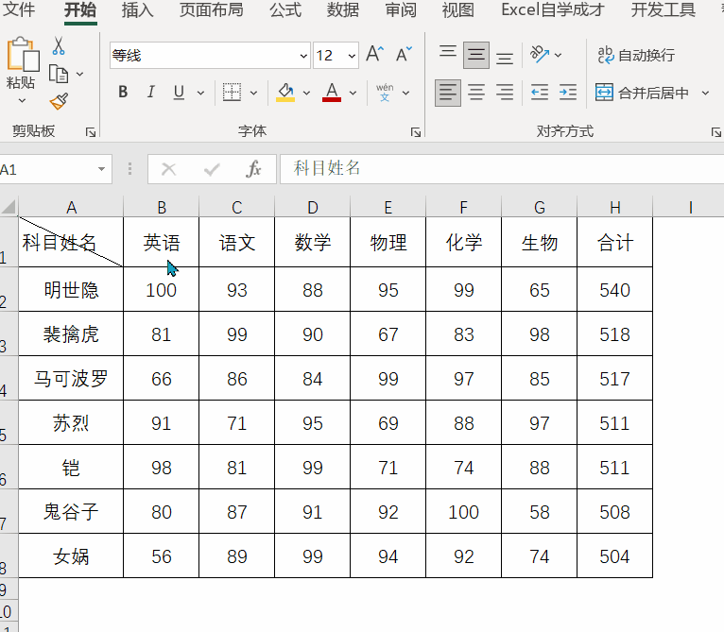Open the clipboard group dialog launcher
Screen dimensions: 724x632
click(91, 132)
